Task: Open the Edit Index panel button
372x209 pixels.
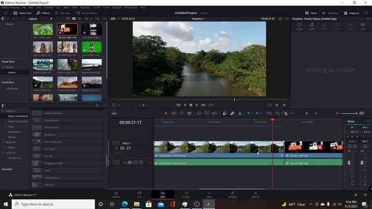Action: click(63, 13)
